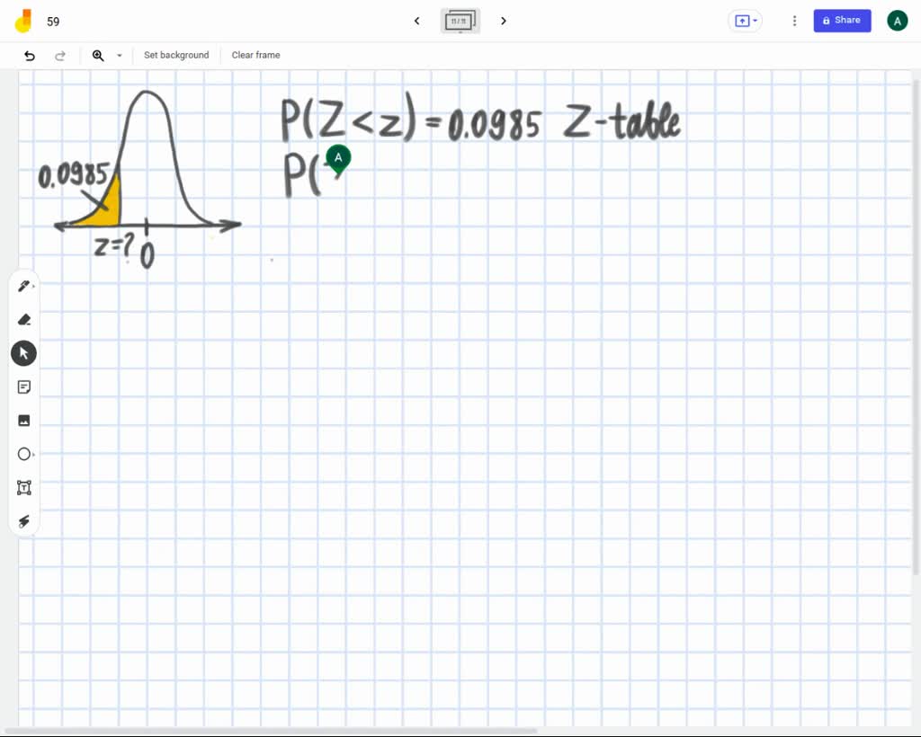Select the Eraser tool
921x737 pixels.
(23, 319)
